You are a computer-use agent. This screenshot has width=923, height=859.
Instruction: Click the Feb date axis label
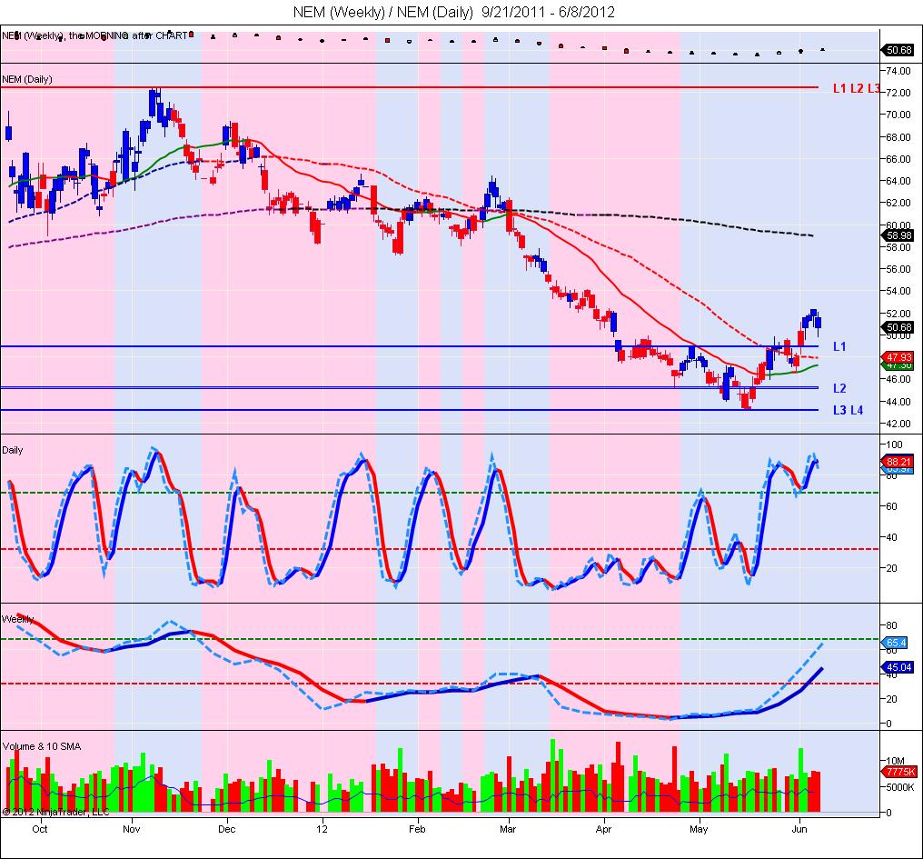(417, 829)
